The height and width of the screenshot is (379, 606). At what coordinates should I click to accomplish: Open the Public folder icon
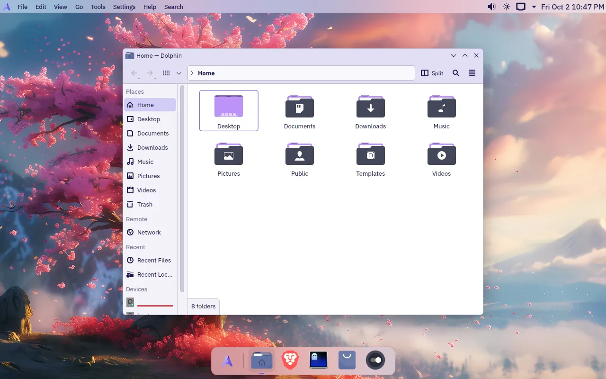coord(299,154)
